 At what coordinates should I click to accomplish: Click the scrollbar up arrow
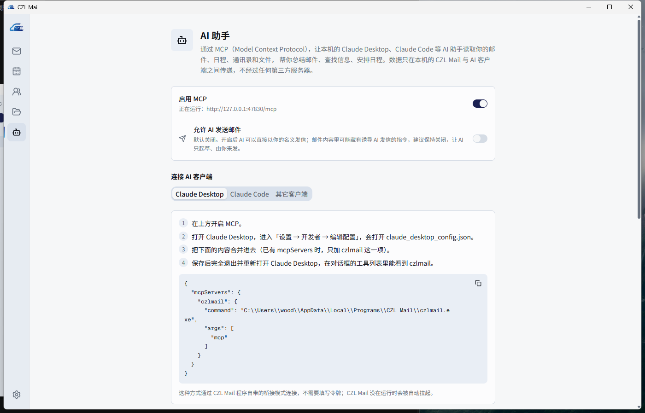(639, 17)
